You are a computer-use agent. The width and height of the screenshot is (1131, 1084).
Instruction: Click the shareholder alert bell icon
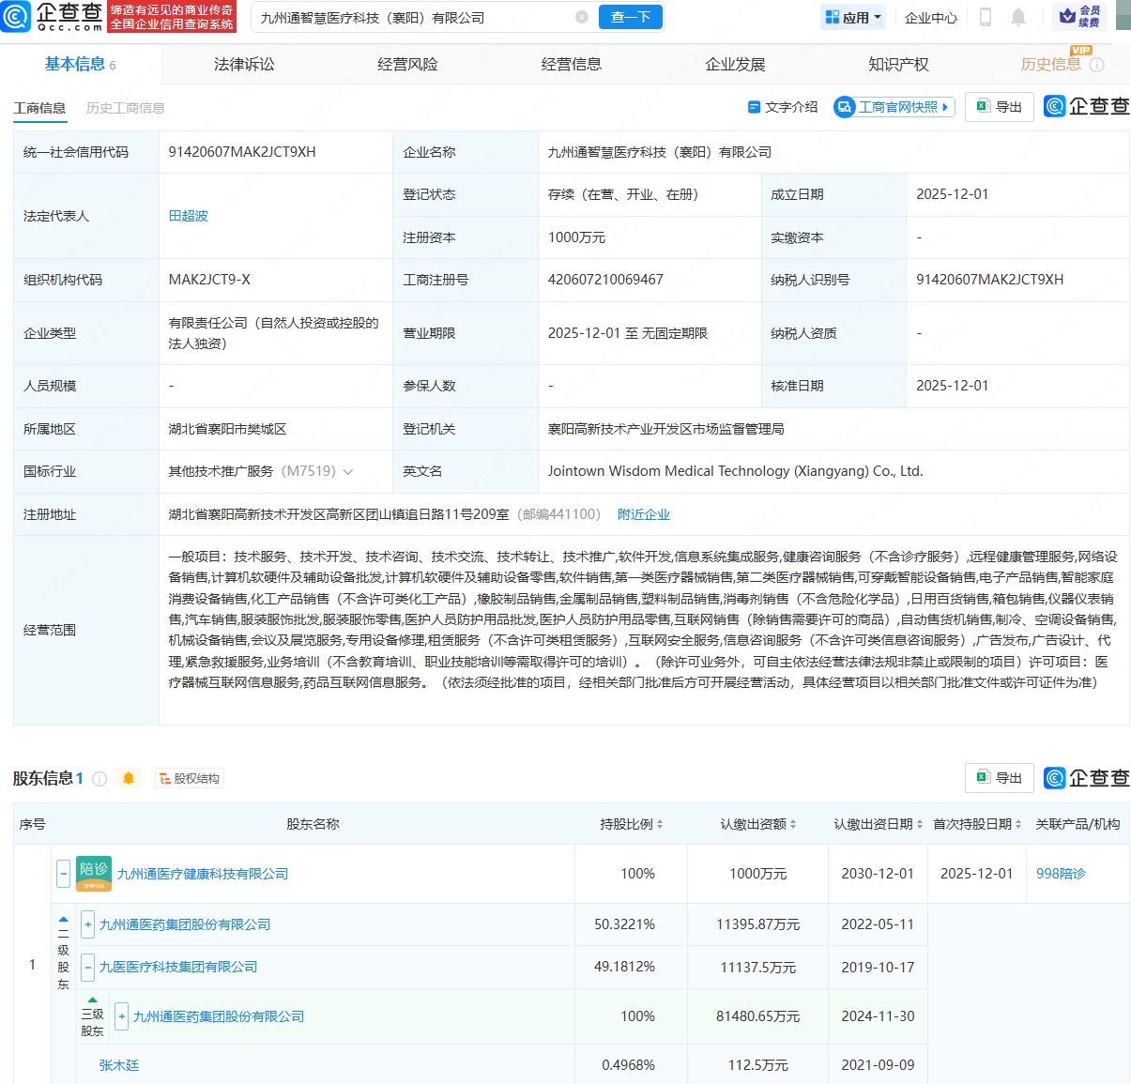pos(129,778)
